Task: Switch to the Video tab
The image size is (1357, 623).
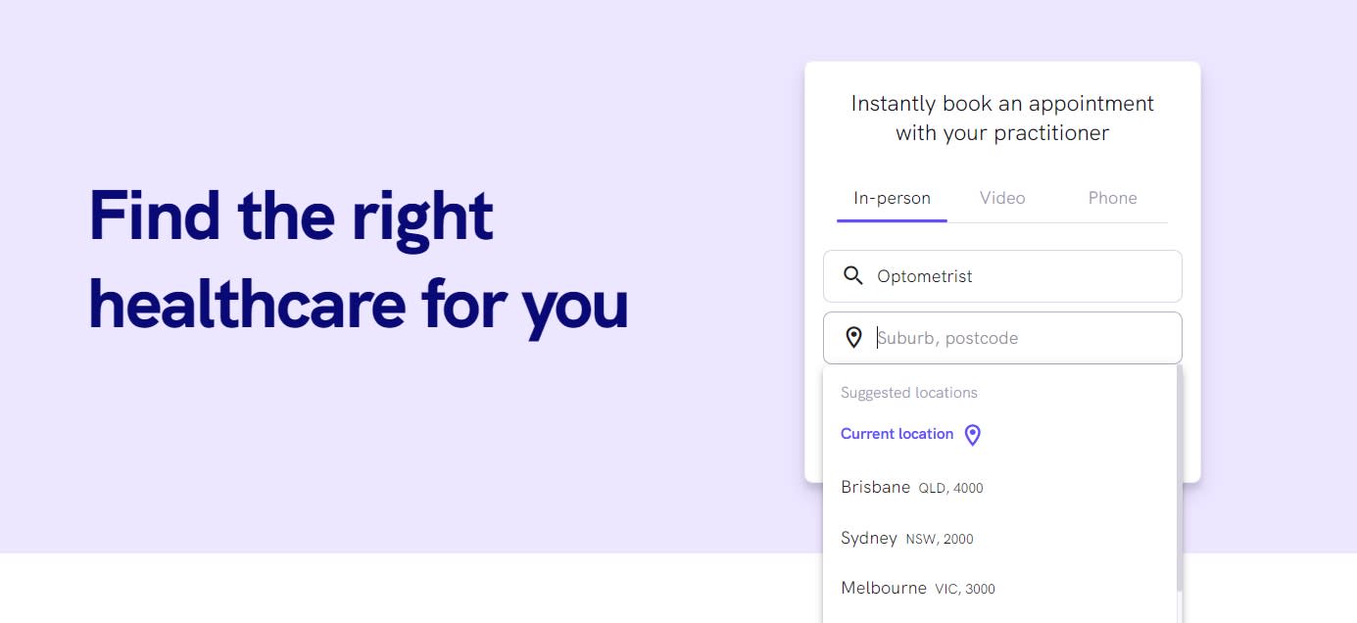Action: [x=1002, y=198]
